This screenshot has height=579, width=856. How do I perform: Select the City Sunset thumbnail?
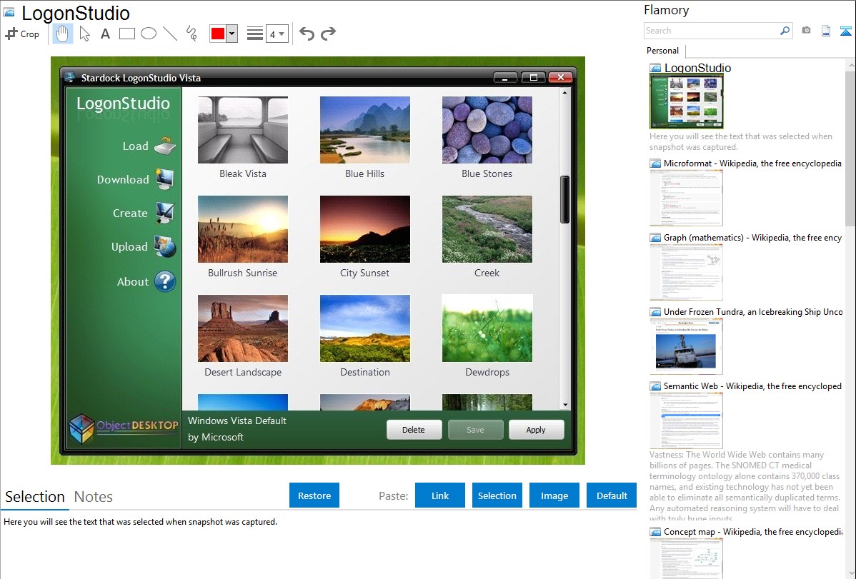[364, 229]
